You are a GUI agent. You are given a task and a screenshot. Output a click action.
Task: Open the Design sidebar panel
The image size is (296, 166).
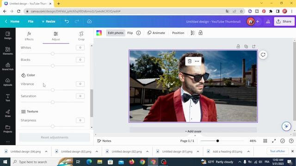pyautogui.click(x=8, y=36)
